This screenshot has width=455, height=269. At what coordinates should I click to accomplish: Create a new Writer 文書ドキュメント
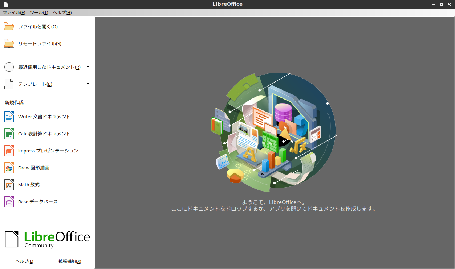coord(47,117)
